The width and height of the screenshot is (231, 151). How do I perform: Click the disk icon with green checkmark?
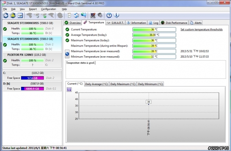(x=44, y=15)
